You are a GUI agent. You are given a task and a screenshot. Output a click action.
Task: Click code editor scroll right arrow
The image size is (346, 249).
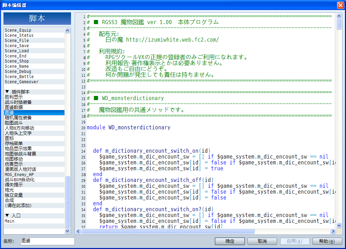[333, 231]
